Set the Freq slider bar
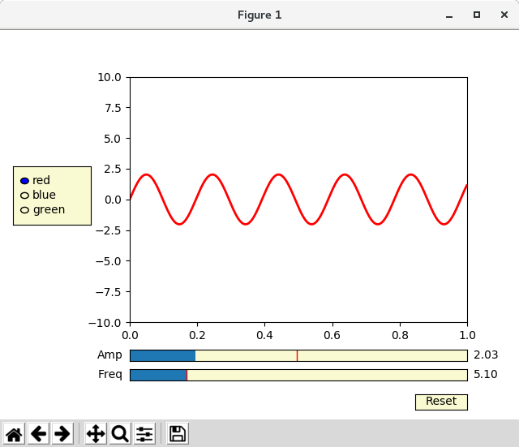This screenshot has height=447, width=519. point(298,375)
